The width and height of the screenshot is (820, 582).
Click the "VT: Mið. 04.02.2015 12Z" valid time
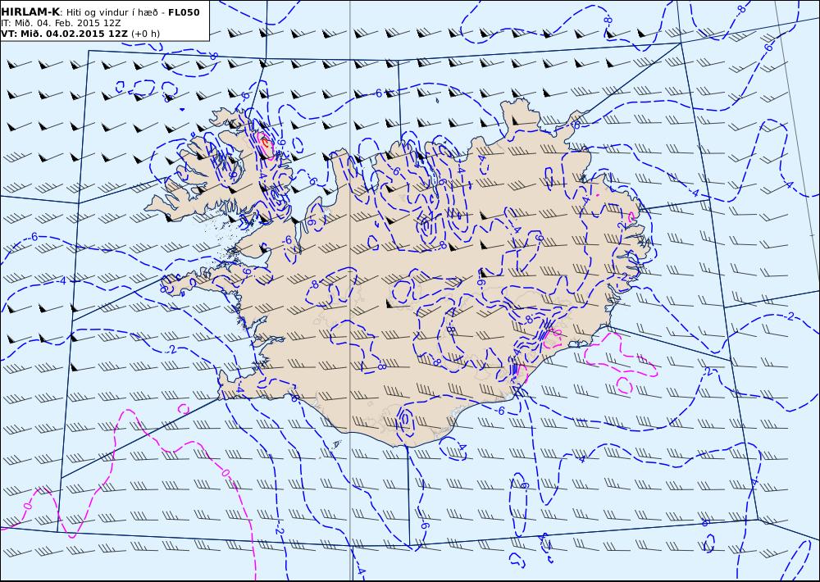64,34
